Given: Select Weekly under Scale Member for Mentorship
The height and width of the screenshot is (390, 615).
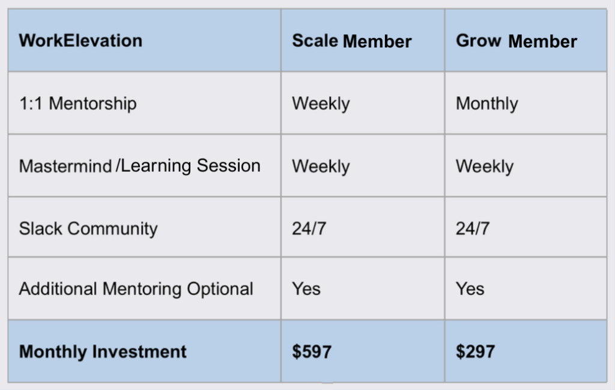Looking at the screenshot, I should coord(363,103).
